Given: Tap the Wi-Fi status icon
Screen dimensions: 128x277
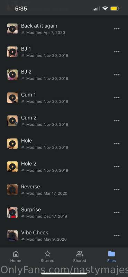Looking at the screenshot, I should pyautogui.click(x=105, y=8).
